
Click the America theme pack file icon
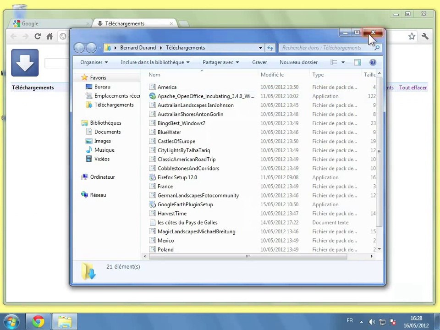[x=152, y=87]
